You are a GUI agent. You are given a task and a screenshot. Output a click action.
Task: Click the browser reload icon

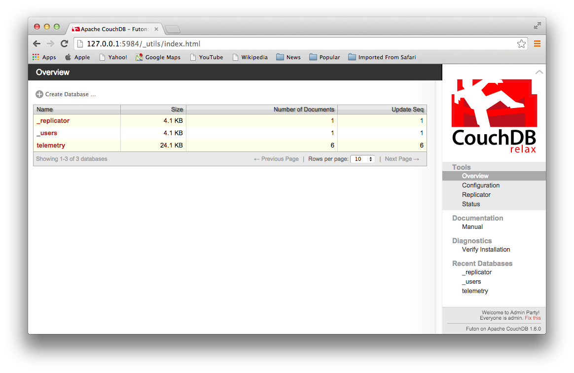click(64, 43)
